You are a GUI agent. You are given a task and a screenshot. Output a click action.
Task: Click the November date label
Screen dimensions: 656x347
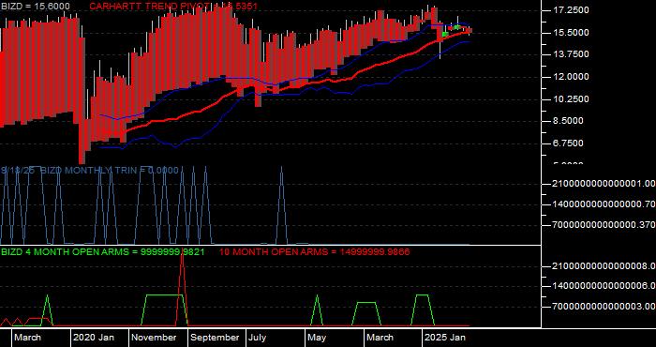tap(154, 338)
